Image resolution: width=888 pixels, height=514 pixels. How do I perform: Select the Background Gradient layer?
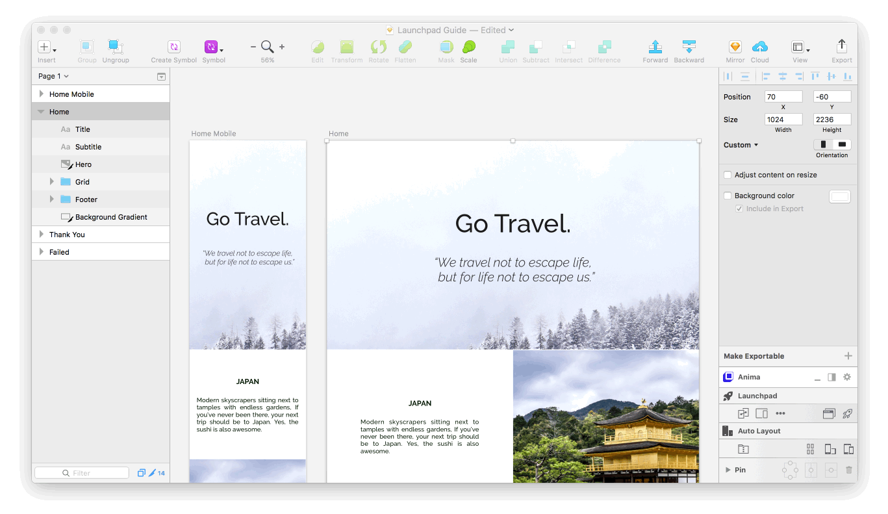tap(101, 217)
